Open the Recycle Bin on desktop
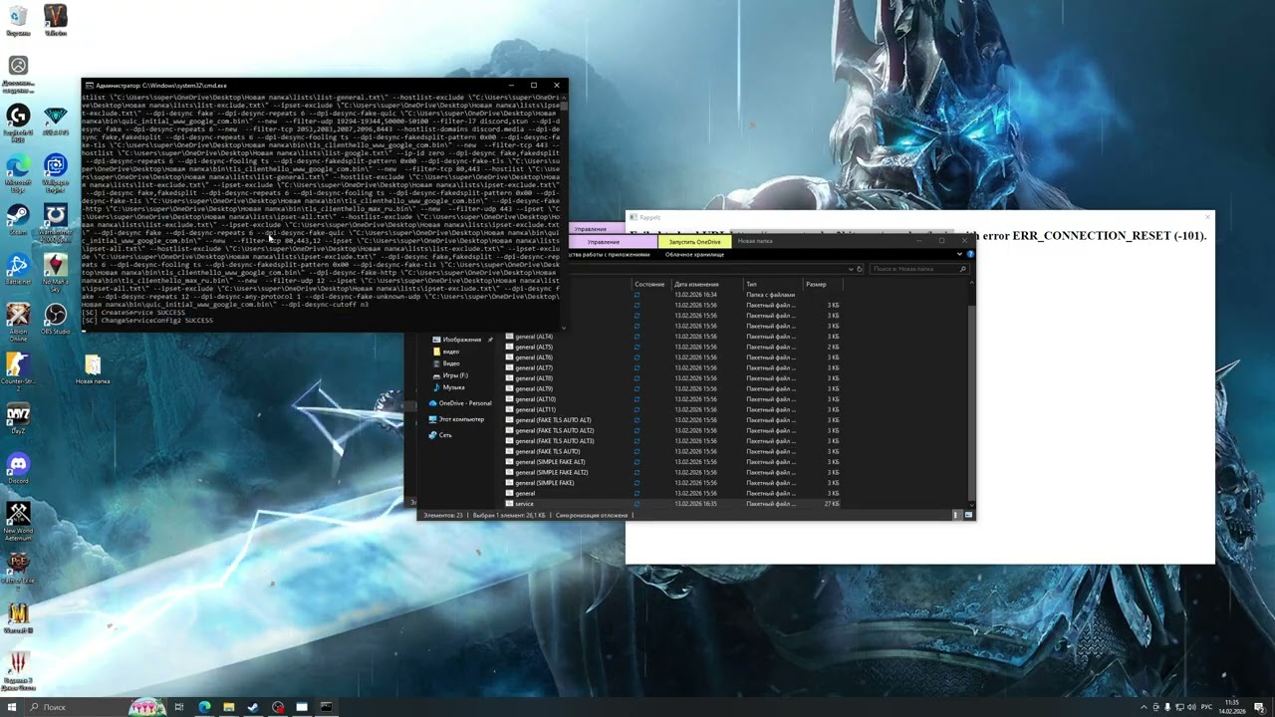 click(x=18, y=20)
